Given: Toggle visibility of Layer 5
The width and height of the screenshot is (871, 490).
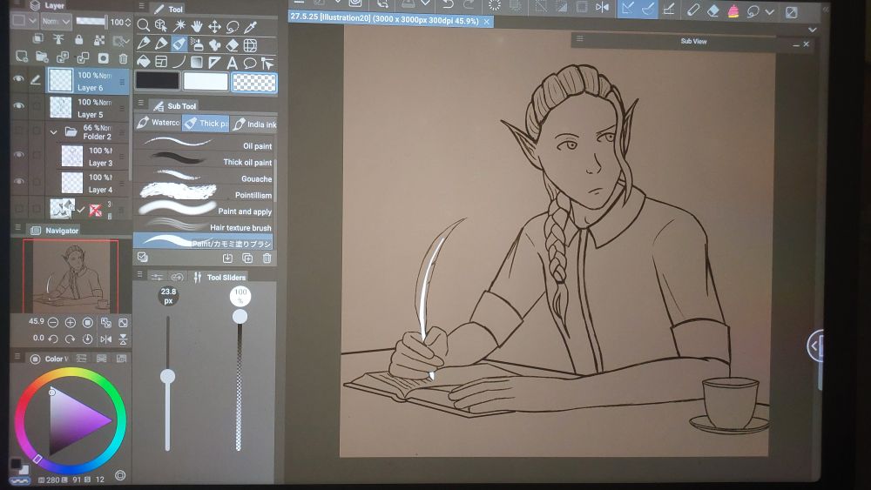Looking at the screenshot, I should pyautogui.click(x=18, y=105).
